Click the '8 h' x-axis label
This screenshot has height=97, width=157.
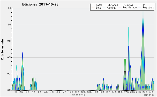tap(58, 92)
